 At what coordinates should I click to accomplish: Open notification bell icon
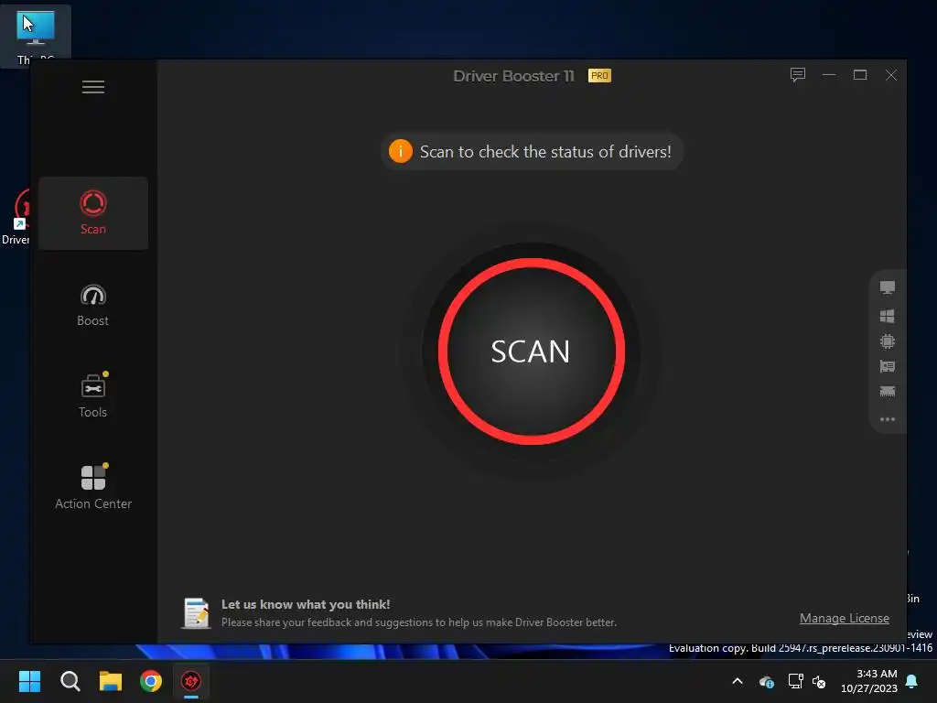(x=912, y=681)
